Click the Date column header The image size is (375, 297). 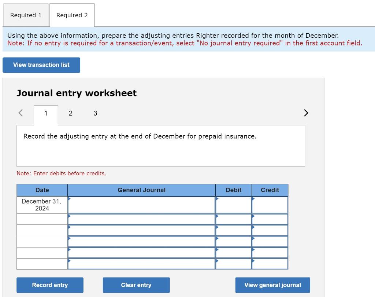tap(42, 190)
